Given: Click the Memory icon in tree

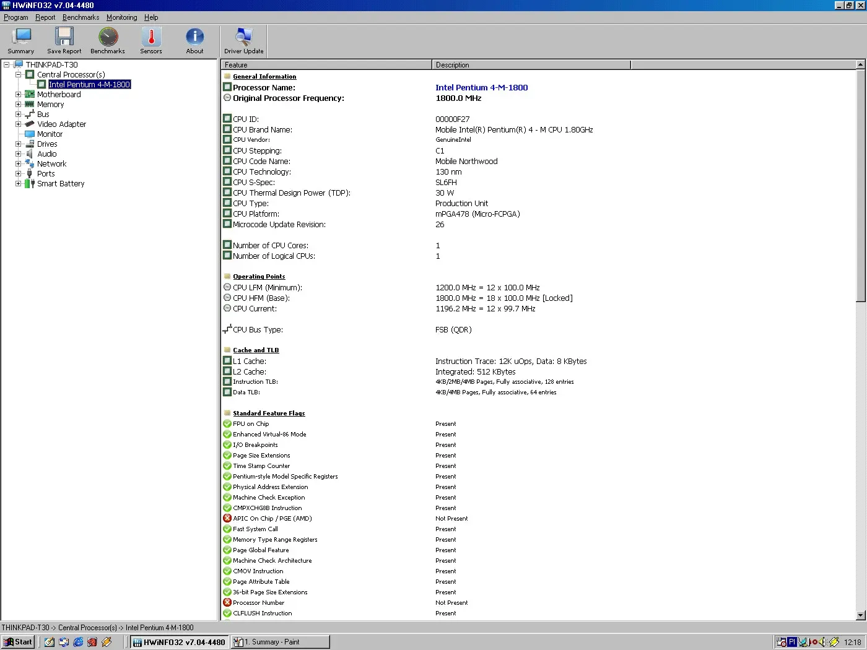Looking at the screenshot, I should point(30,104).
